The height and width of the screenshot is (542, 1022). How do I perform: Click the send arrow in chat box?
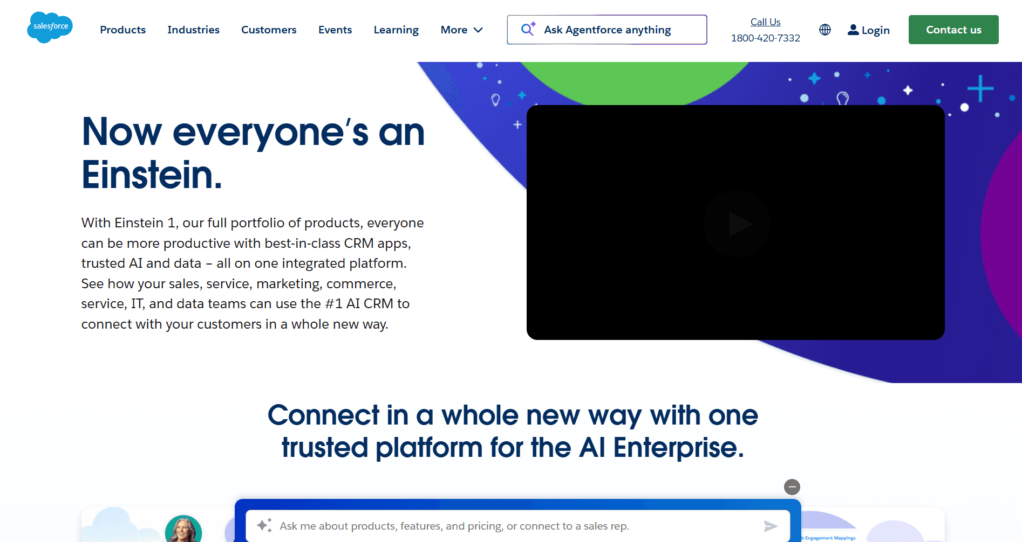pyautogui.click(x=771, y=526)
